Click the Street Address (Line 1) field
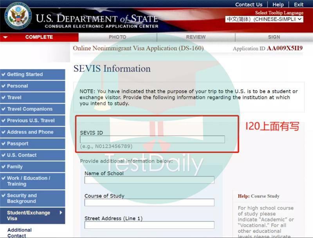 149,225
